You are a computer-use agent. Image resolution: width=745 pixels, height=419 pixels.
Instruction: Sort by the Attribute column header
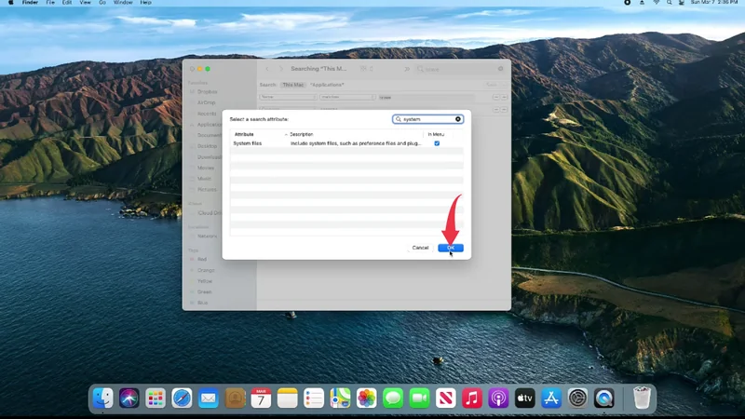coord(256,134)
